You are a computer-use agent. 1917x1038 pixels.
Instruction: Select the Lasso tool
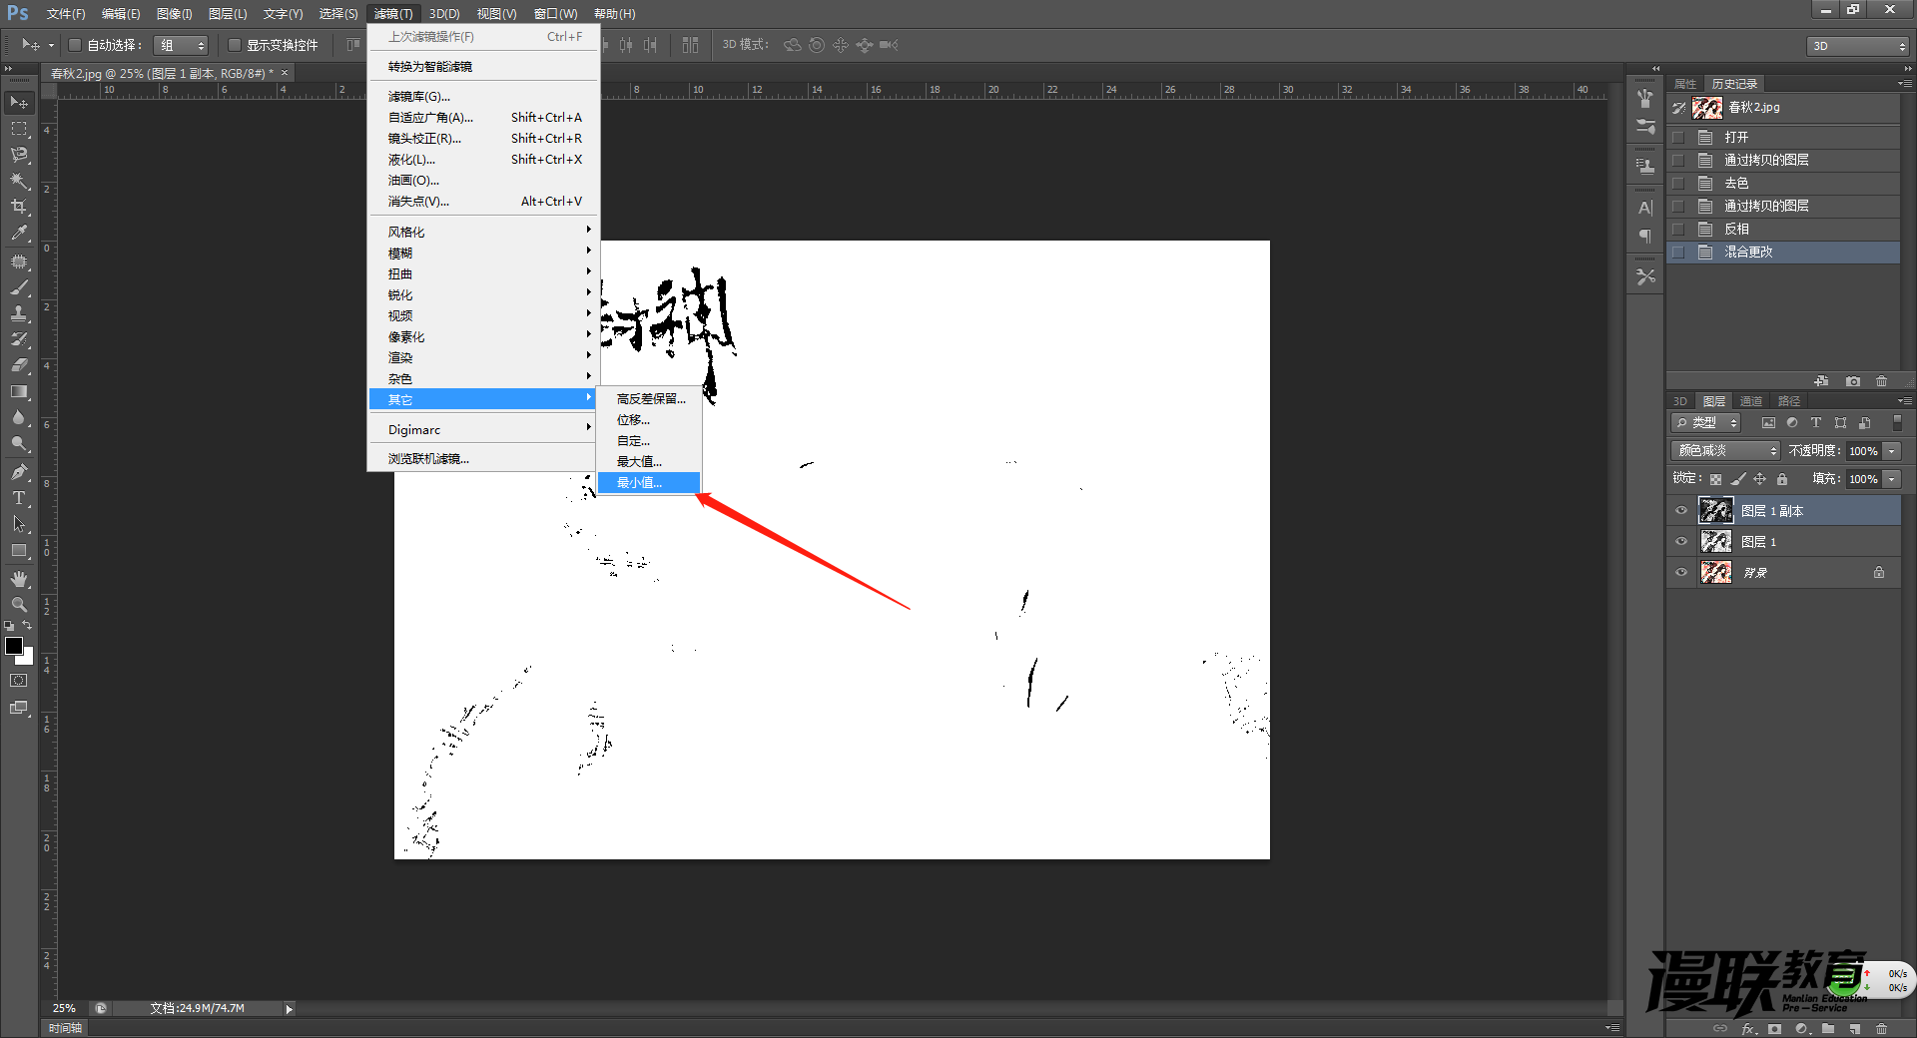click(19, 155)
